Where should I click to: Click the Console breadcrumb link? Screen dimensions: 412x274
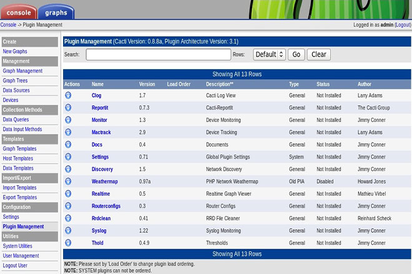point(8,25)
